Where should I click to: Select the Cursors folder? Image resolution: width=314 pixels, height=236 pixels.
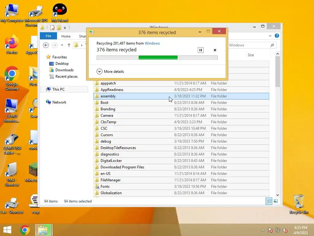click(181, 135)
